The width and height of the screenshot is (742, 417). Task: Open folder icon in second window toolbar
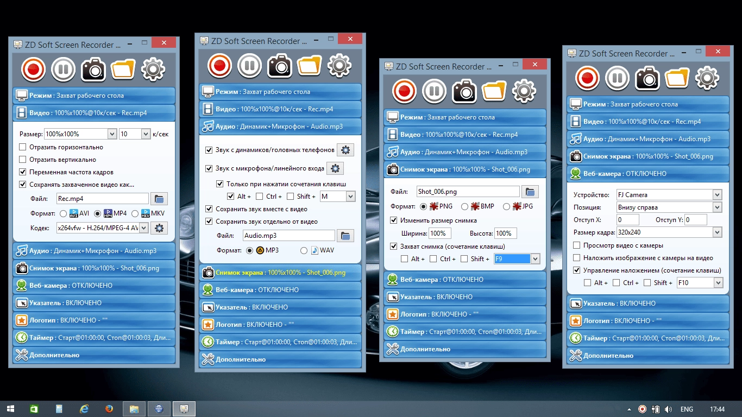coord(310,65)
